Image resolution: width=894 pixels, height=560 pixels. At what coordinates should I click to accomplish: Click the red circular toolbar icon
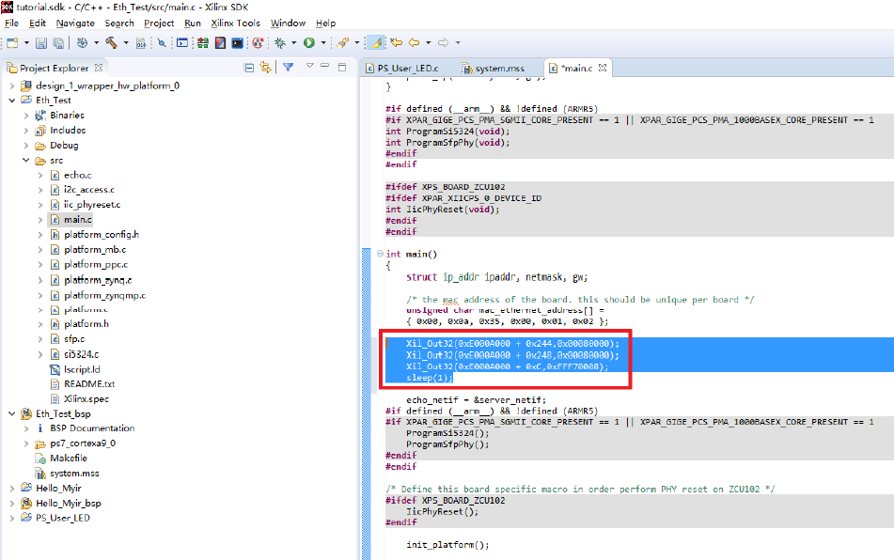258,42
